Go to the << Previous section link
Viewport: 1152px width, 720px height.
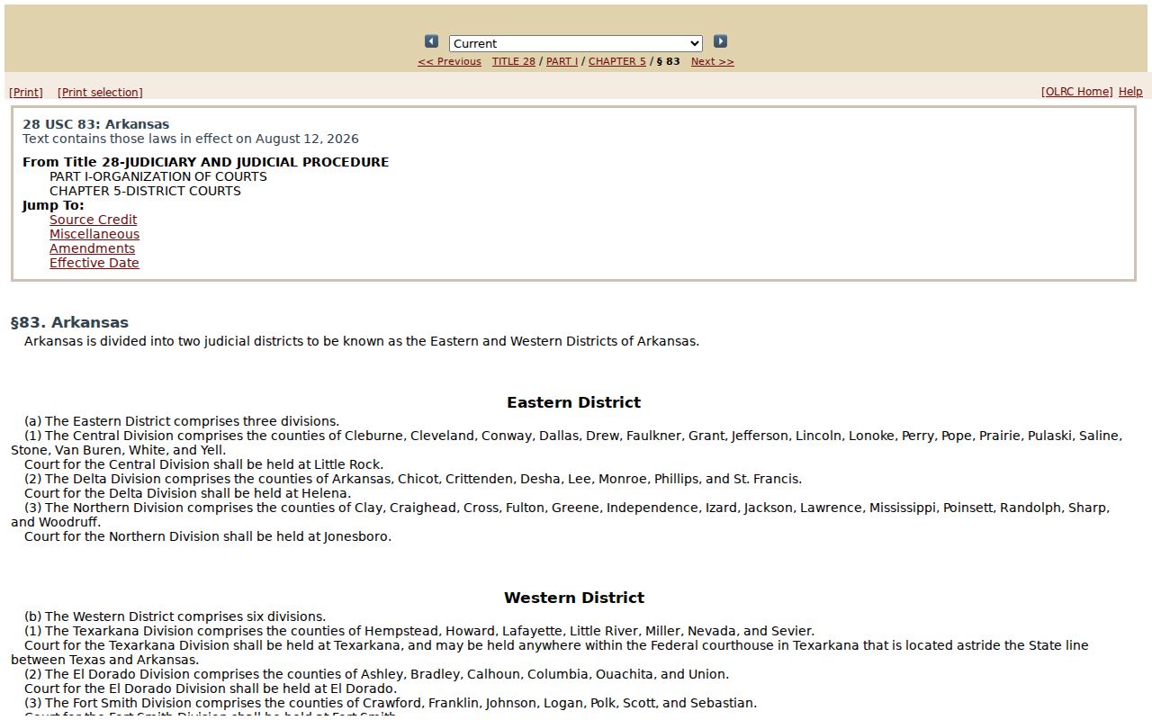click(x=449, y=62)
